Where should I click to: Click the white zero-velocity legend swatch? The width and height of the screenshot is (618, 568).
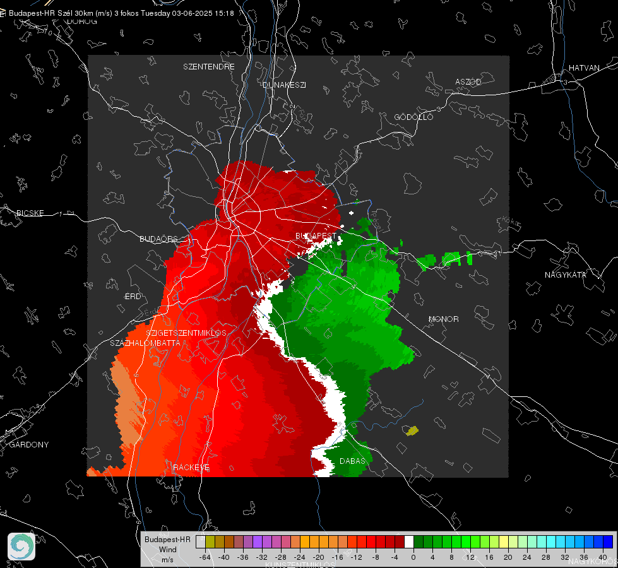point(409,541)
